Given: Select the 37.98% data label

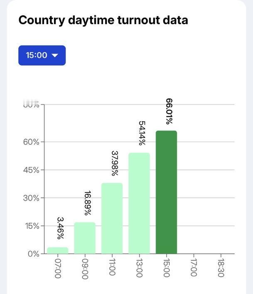Looking at the screenshot, I should tap(115, 163).
